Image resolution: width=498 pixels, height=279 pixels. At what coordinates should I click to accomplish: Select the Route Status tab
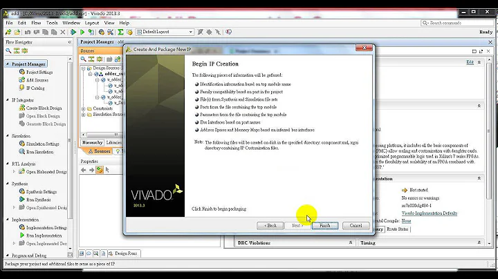397,229
